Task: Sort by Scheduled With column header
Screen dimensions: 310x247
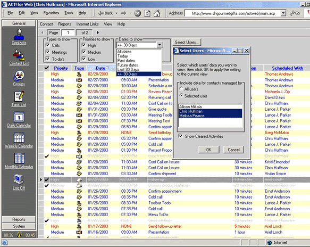Action: [288, 68]
